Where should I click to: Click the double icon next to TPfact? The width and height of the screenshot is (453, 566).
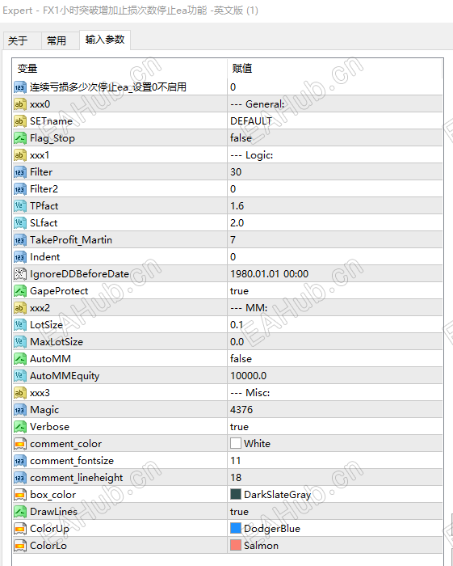point(20,206)
